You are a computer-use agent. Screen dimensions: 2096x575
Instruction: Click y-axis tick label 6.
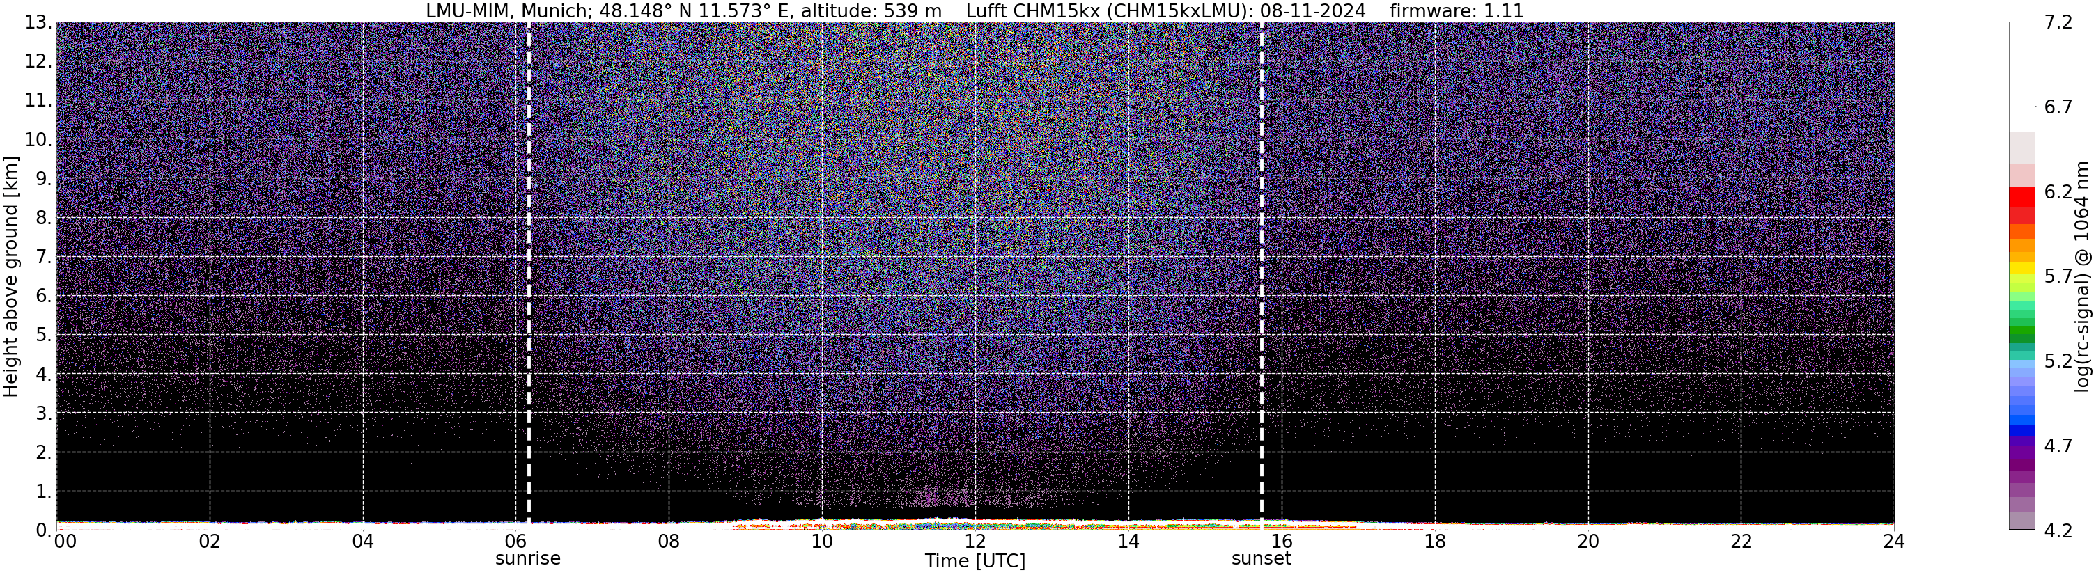click(44, 296)
